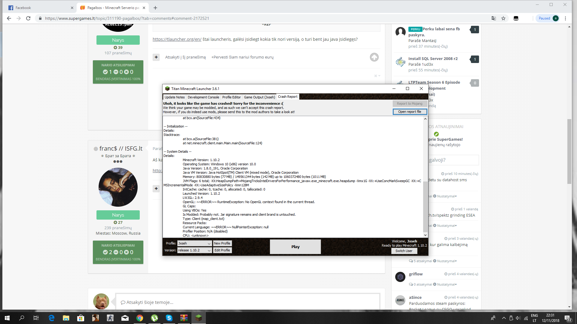Click the crash report scrollbar up arrow
Viewport: 577px width, 324px height.
pyautogui.click(x=425, y=119)
